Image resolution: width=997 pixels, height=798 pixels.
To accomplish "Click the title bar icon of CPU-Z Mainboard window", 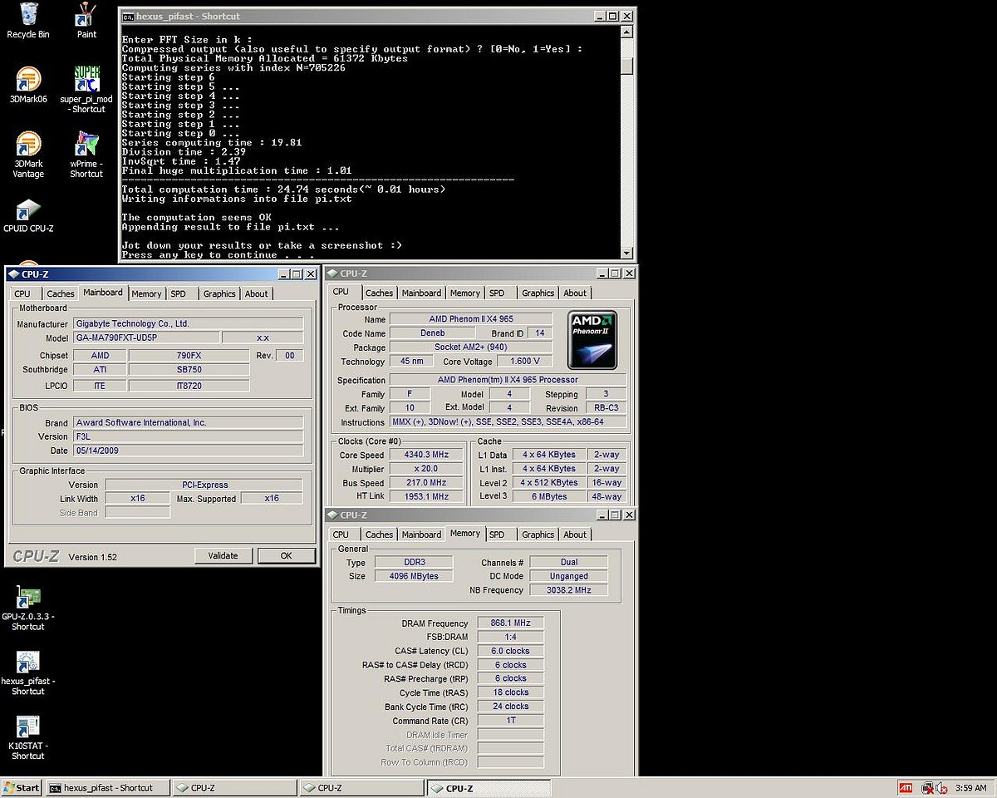I will [x=13, y=273].
